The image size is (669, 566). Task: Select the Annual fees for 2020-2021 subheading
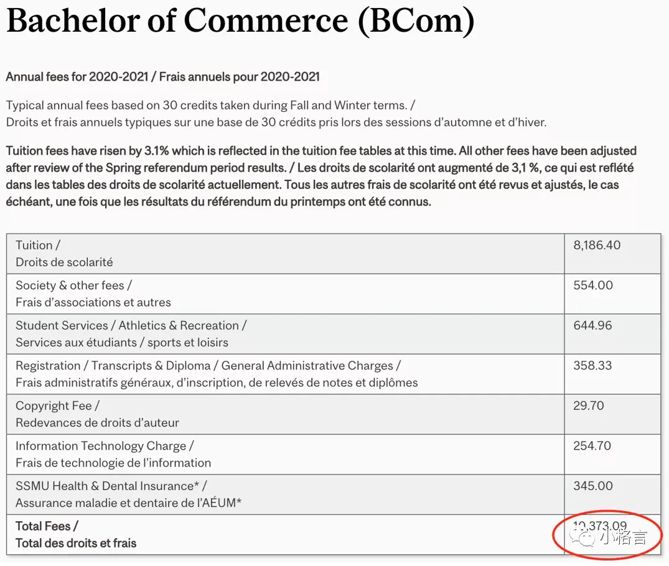[x=162, y=77]
